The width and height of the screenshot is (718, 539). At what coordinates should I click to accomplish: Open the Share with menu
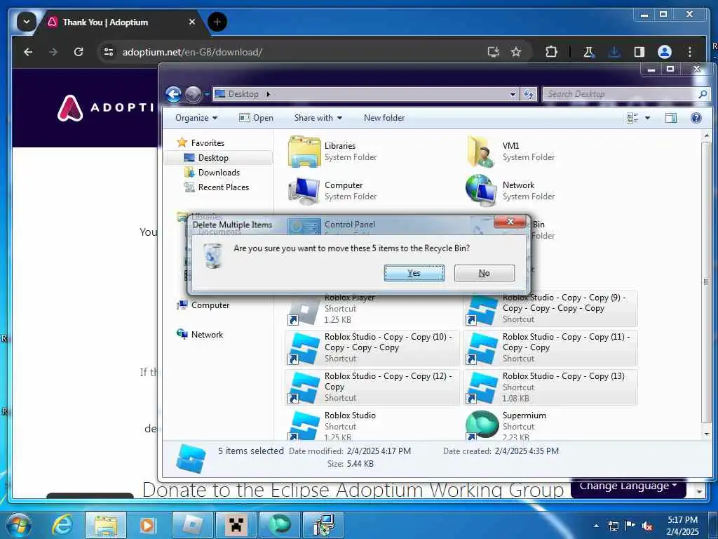pyautogui.click(x=318, y=118)
